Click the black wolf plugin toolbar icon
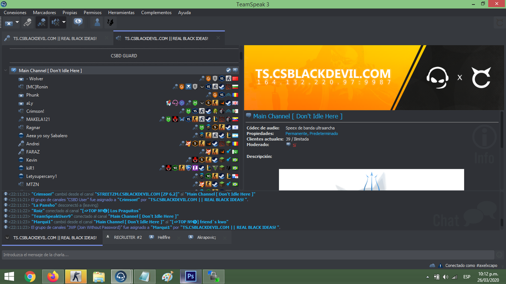This screenshot has width=506, height=284. point(110,22)
